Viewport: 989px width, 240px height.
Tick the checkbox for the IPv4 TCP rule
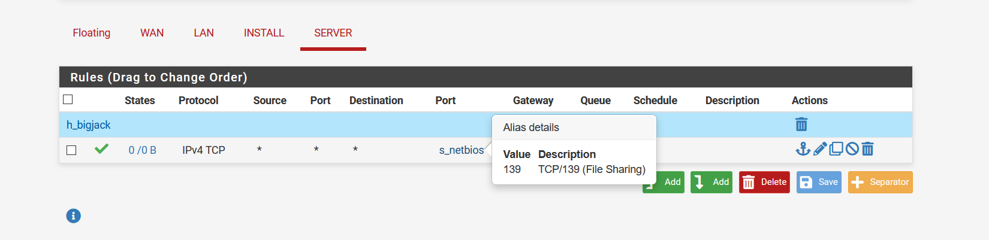pyautogui.click(x=71, y=150)
